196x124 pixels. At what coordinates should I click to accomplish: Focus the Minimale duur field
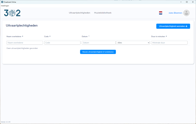(x=169, y=43)
